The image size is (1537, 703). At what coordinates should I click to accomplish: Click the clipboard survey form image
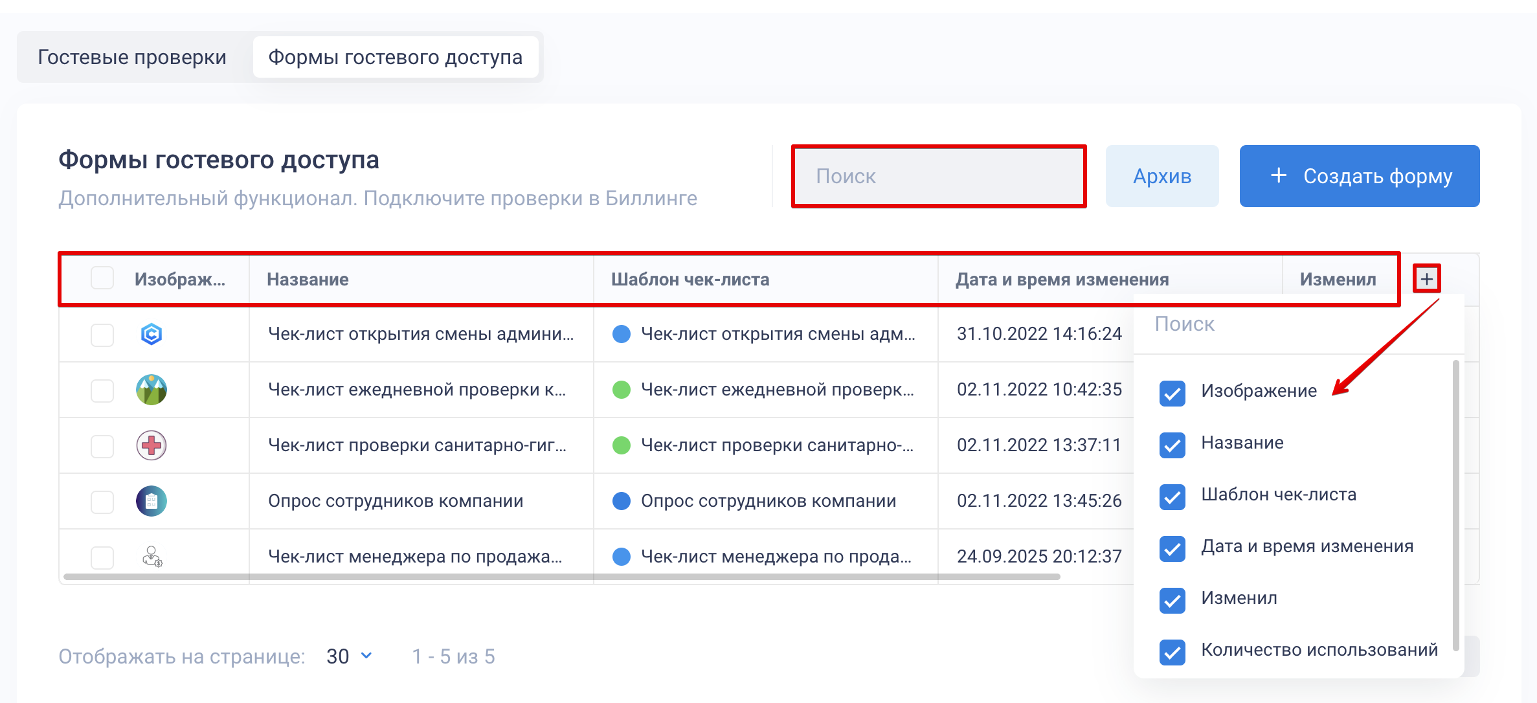point(151,501)
